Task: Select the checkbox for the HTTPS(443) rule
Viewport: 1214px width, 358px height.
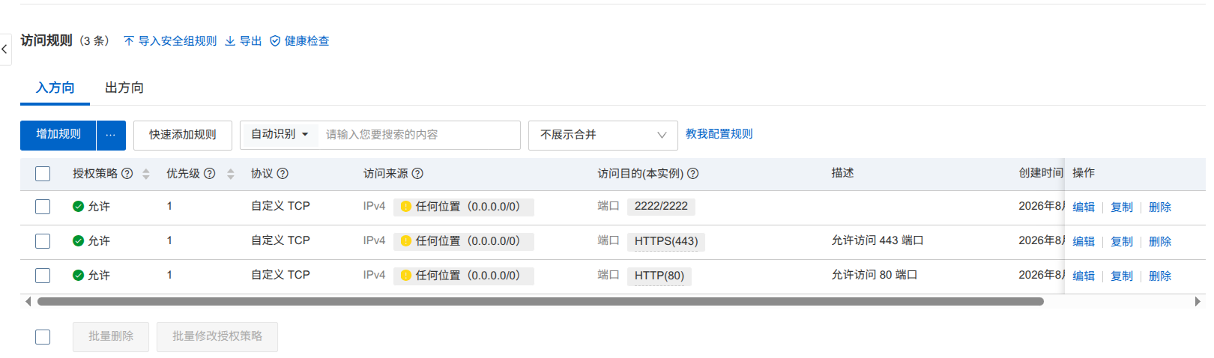Action: 43,241
